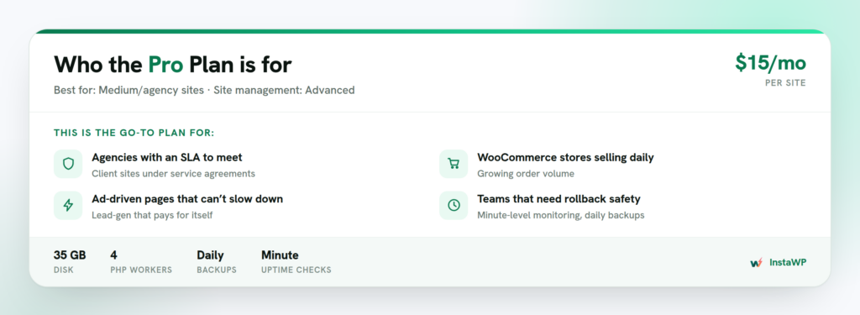Click the line "Best for: Medium/agency sites"

(x=128, y=90)
